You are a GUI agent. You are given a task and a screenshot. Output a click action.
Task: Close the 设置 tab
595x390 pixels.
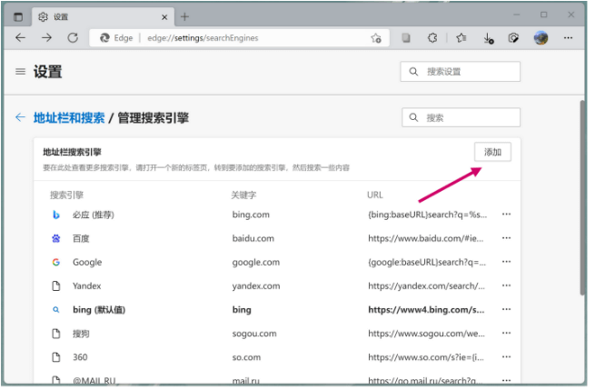click(166, 17)
